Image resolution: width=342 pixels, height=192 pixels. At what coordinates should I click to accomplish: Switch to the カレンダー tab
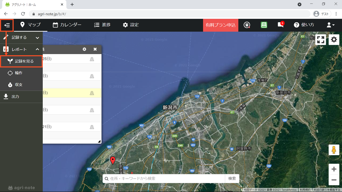pyautogui.click(x=67, y=25)
